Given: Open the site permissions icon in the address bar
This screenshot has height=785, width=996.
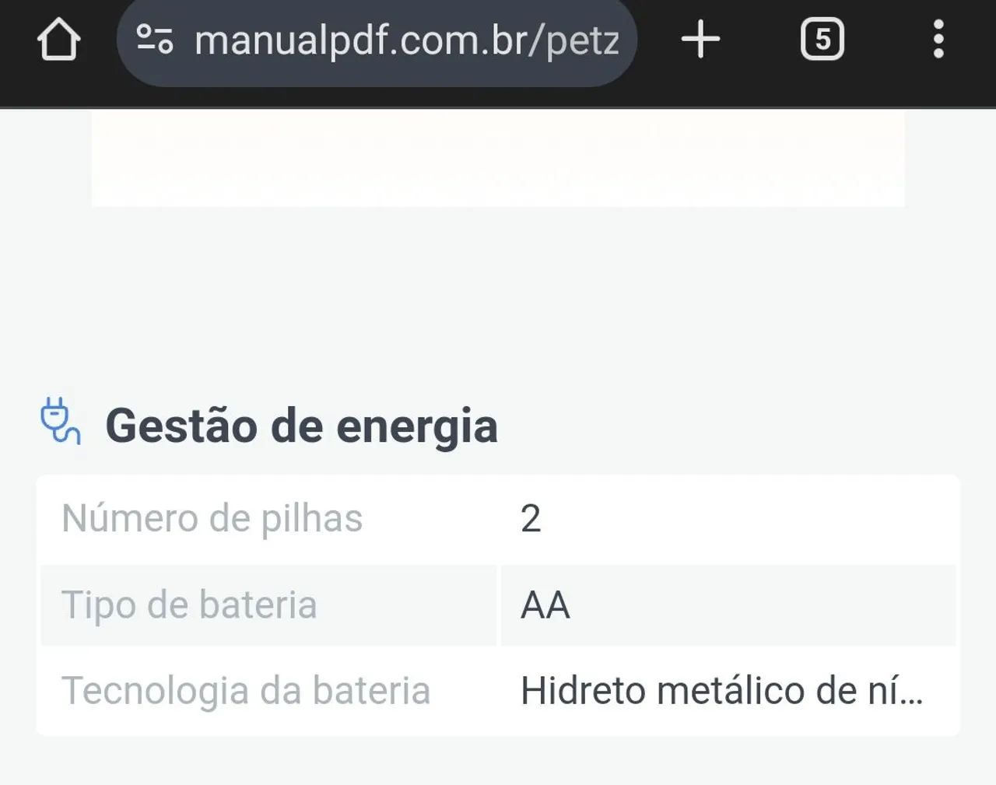Looking at the screenshot, I should 154,40.
